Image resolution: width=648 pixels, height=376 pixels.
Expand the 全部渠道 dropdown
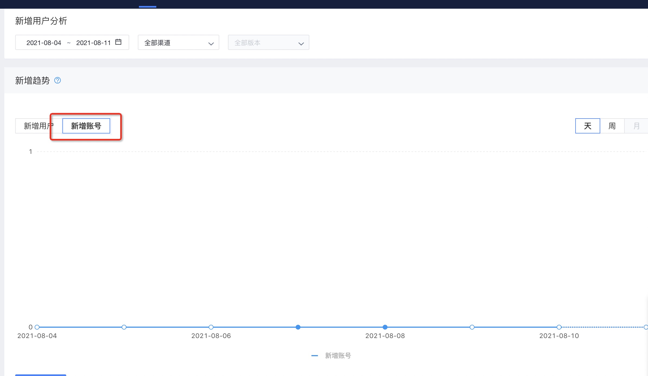179,42
